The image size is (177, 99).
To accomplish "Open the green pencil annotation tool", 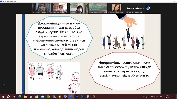I will pos(4,85).
